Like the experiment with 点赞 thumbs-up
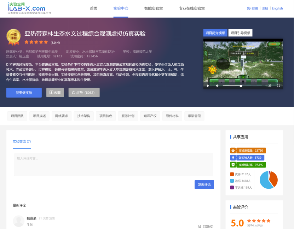The image size is (294, 229). 84,93
